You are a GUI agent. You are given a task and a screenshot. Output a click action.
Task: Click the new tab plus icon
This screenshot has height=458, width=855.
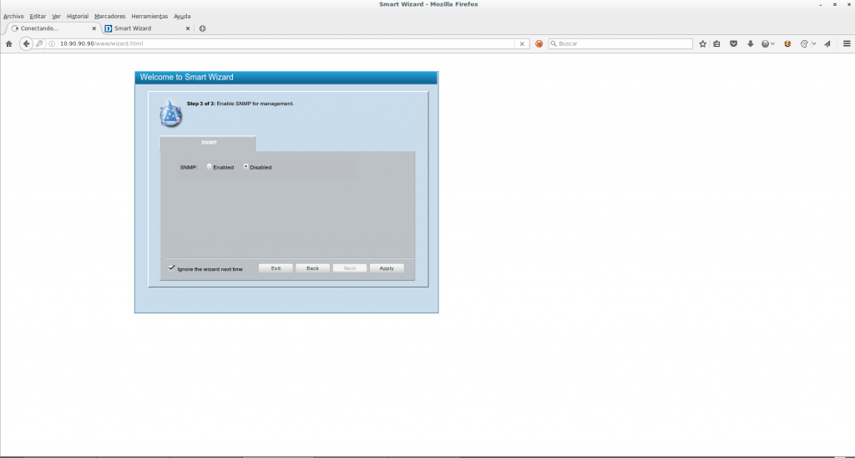(203, 28)
